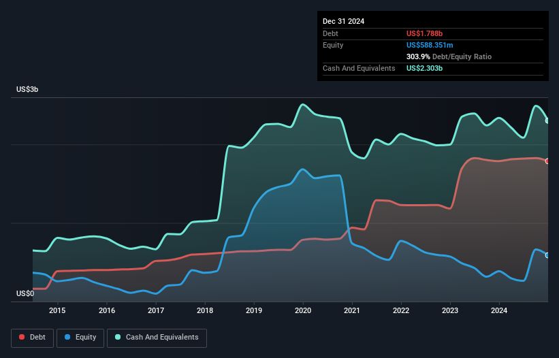559x358 pixels.
Task: Click the 2015 x-axis label
Action: (57, 310)
